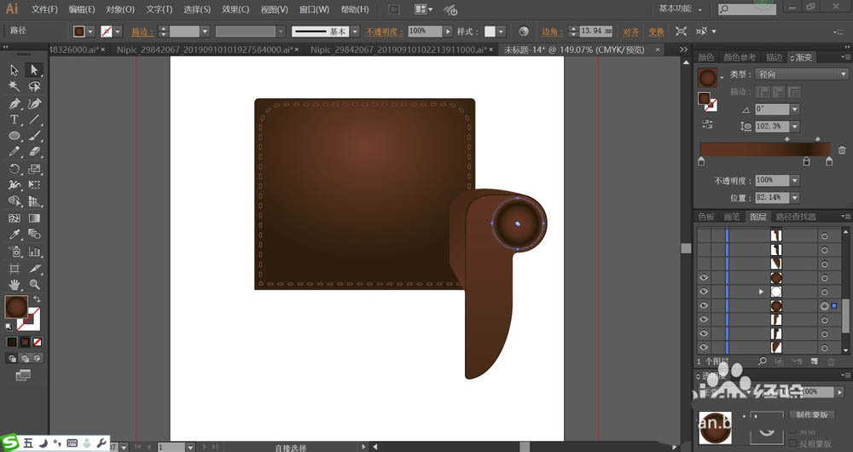This screenshot has height=452, width=853.
Task: Show the hidden top layer row
Action: pos(704,235)
